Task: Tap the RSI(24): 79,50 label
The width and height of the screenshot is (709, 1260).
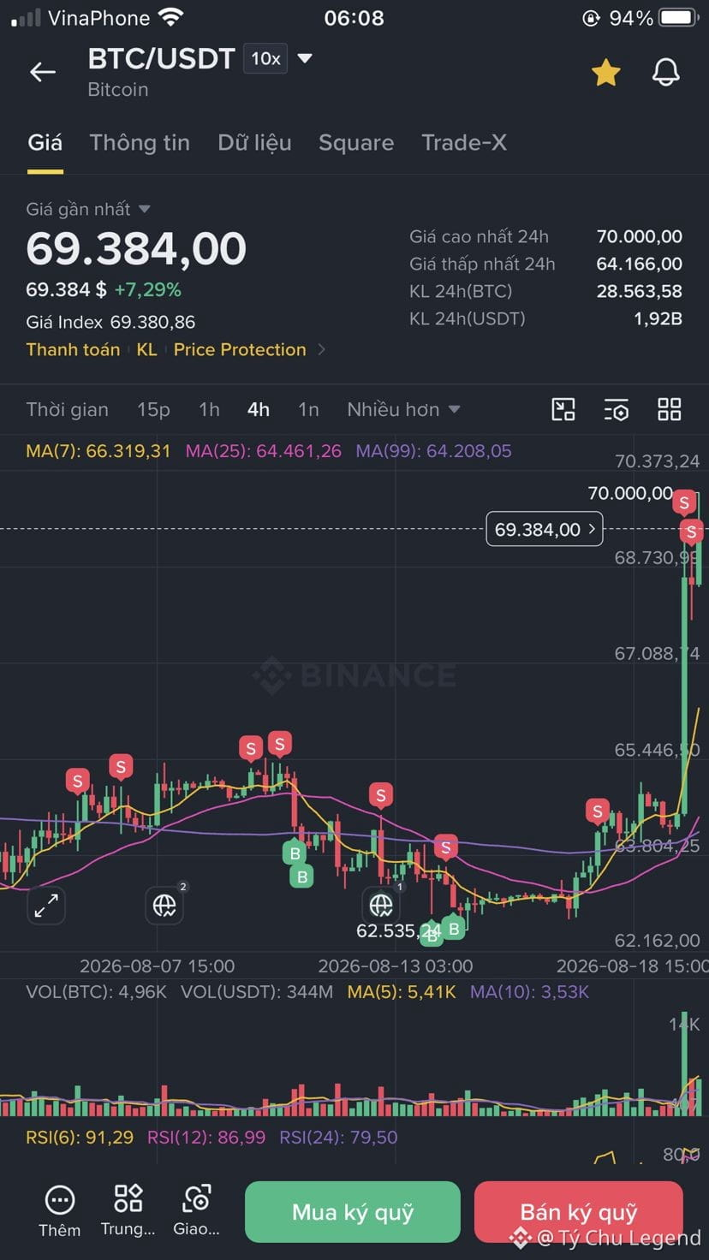Action: (339, 1138)
